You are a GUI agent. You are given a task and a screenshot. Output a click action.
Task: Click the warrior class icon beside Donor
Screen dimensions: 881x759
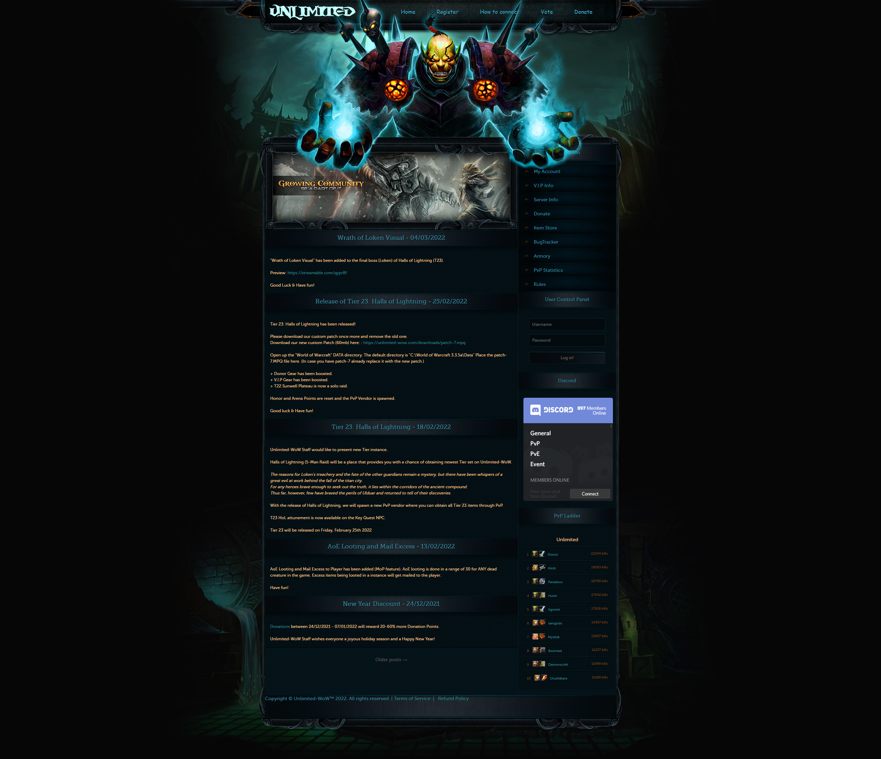tap(542, 554)
